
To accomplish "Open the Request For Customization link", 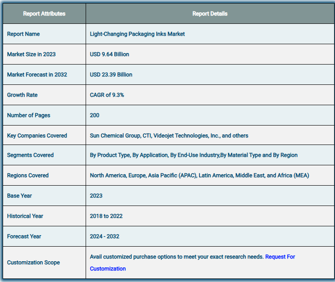I will [280, 257].
